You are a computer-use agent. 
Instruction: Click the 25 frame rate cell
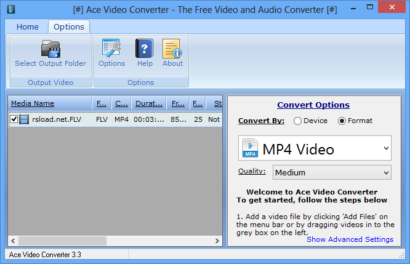[198, 119]
